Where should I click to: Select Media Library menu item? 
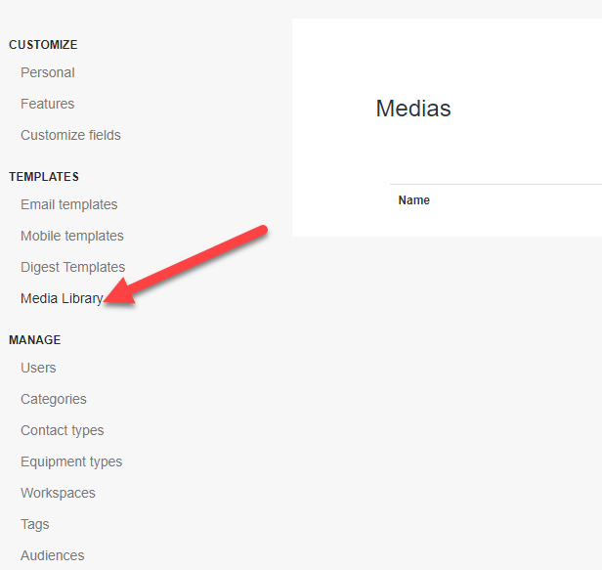pyautogui.click(x=62, y=298)
